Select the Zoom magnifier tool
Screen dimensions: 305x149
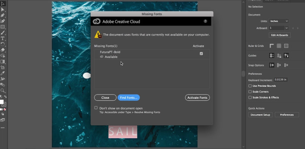[3, 91]
